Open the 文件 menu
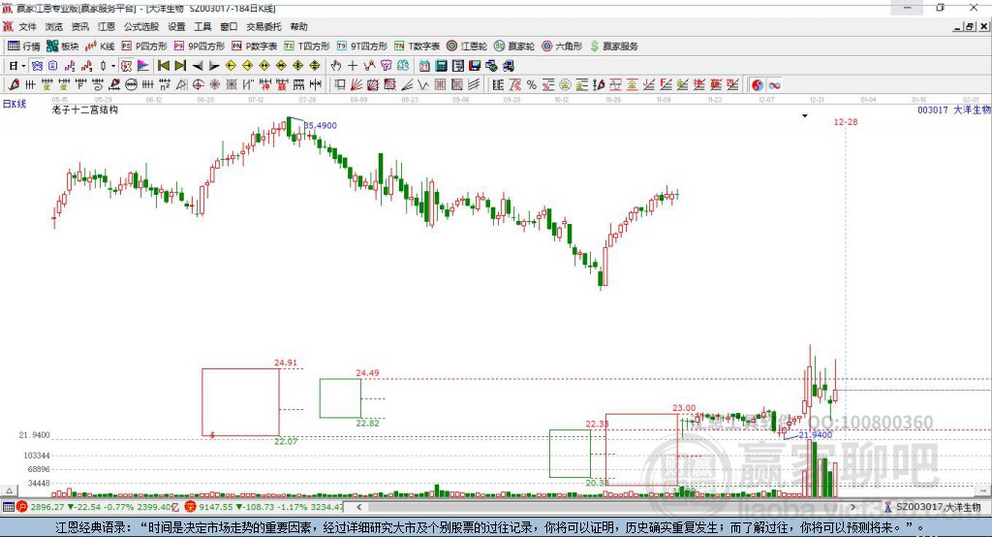Screen dimensions: 992x537 27,26
